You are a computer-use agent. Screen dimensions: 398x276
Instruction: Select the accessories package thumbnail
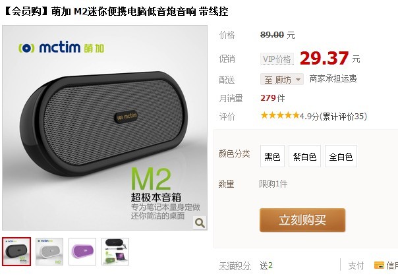coord(115,252)
